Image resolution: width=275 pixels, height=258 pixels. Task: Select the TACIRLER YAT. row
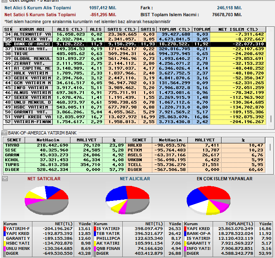coord(134,39)
